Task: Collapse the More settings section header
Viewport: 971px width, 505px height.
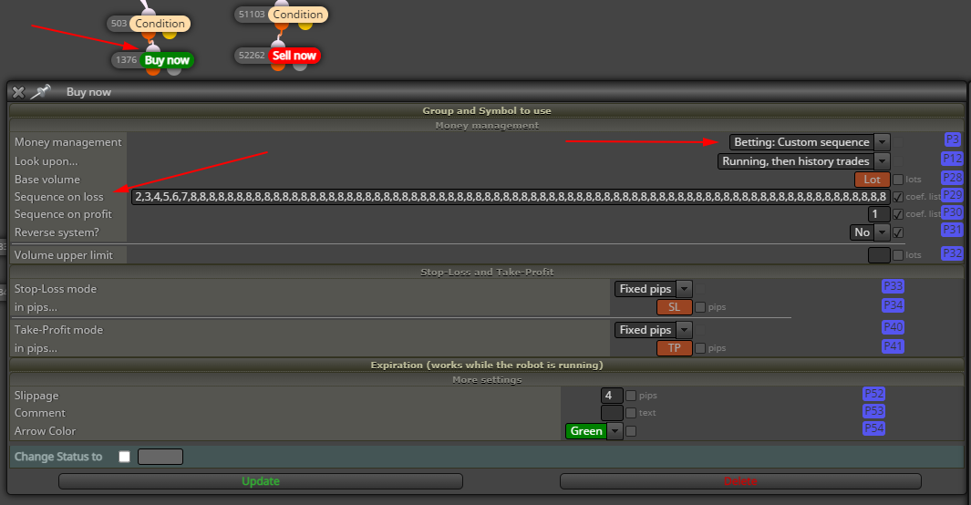Action: click(487, 380)
